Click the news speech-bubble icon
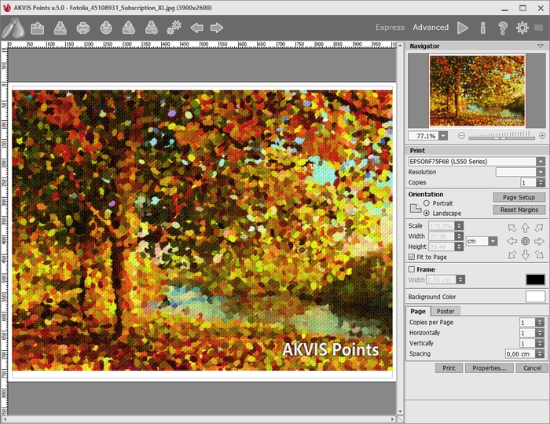 pyautogui.click(x=539, y=27)
